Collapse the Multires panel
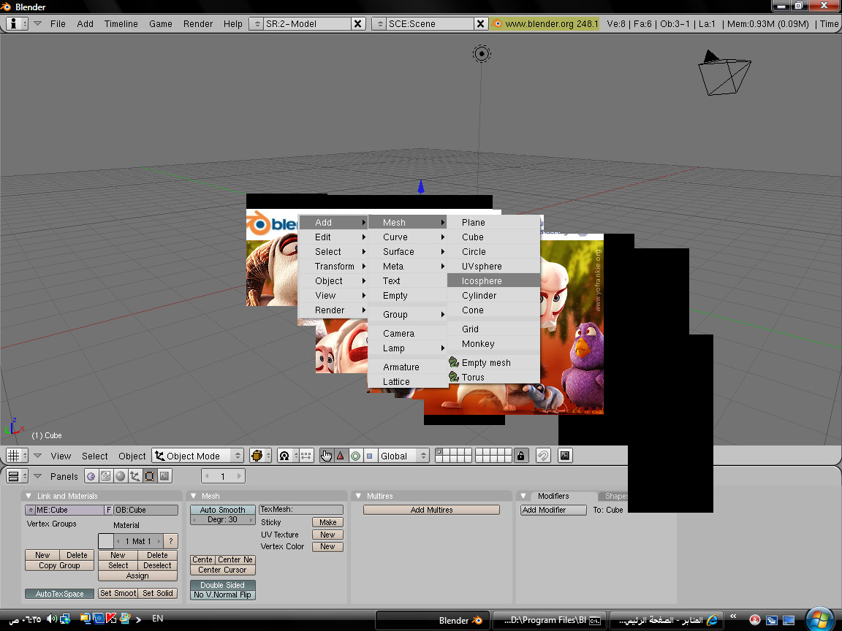 pyautogui.click(x=358, y=496)
